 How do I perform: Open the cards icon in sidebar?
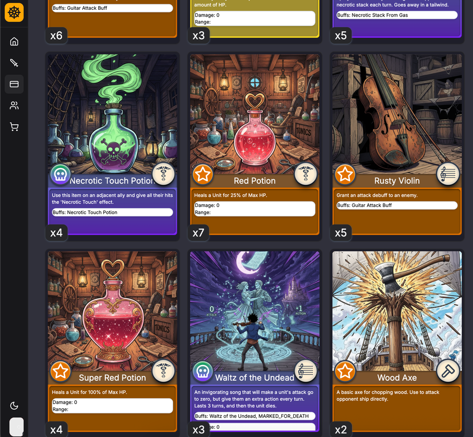point(14,84)
